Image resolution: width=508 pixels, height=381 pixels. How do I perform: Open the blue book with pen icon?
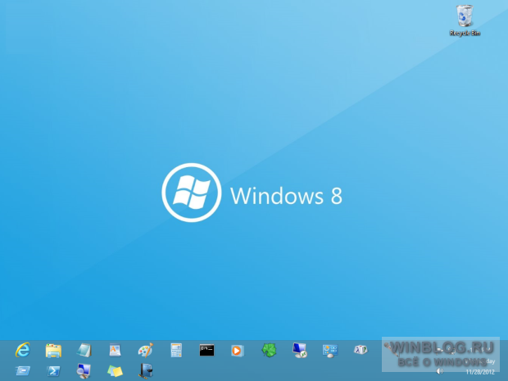pyautogui.click(x=146, y=371)
